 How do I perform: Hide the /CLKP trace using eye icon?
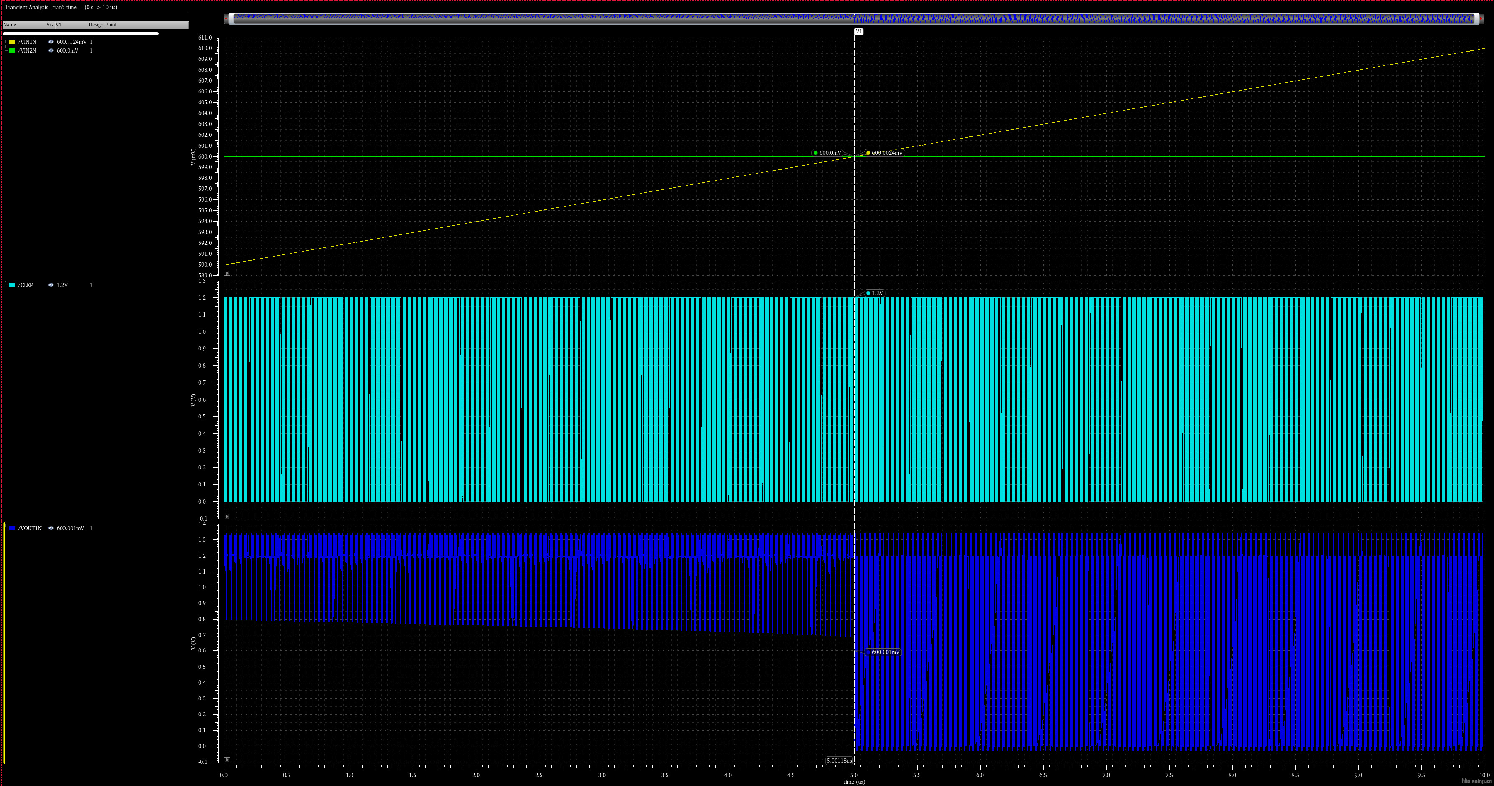coord(51,285)
